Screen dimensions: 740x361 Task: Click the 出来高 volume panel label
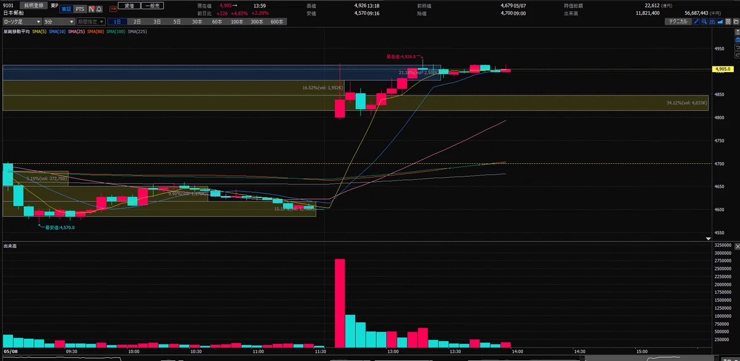pos(10,246)
